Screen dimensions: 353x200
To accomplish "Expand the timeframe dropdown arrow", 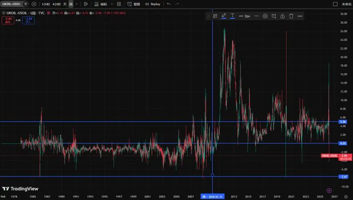I will [77, 4].
